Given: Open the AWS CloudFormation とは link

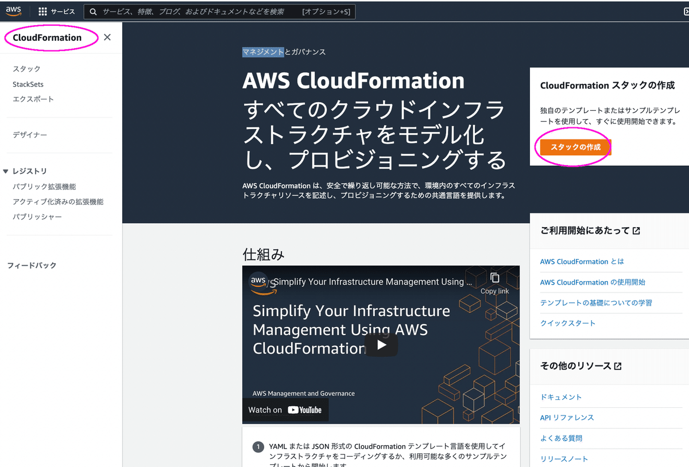Looking at the screenshot, I should click(582, 262).
